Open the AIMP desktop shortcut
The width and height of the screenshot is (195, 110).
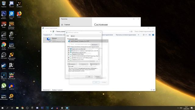pyautogui.click(x=12, y=97)
